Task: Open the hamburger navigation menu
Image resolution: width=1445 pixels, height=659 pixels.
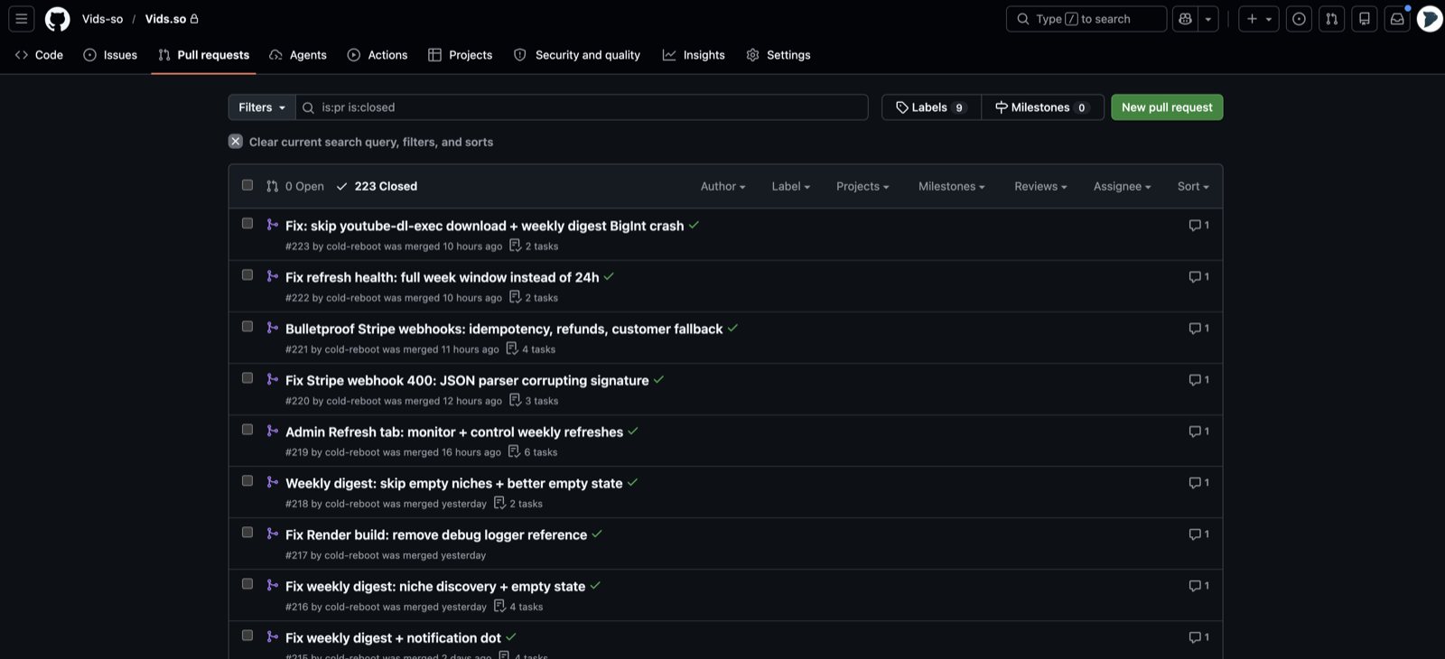Action: click(22, 19)
